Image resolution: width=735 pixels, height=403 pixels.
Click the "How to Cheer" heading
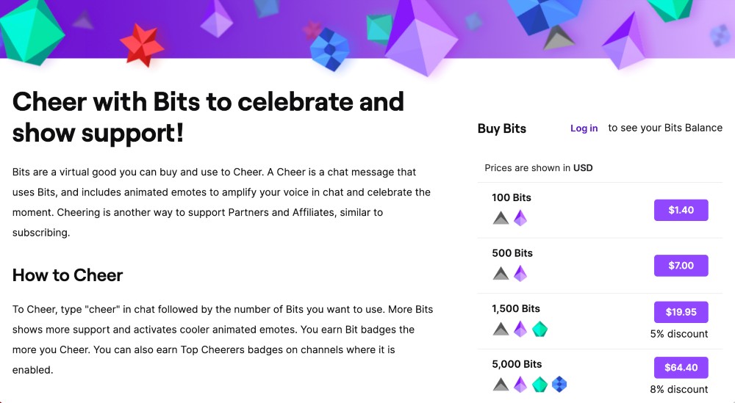68,275
